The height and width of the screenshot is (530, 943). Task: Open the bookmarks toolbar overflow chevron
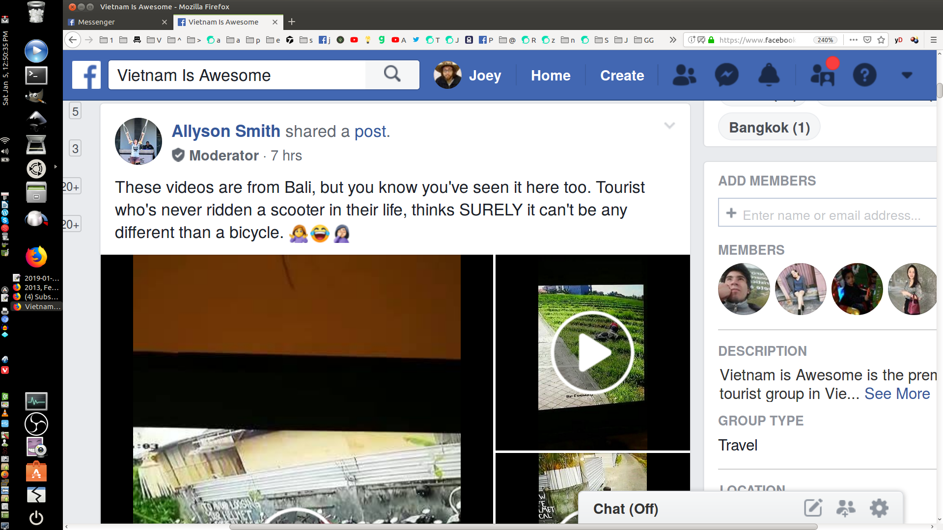pos(672,40)
